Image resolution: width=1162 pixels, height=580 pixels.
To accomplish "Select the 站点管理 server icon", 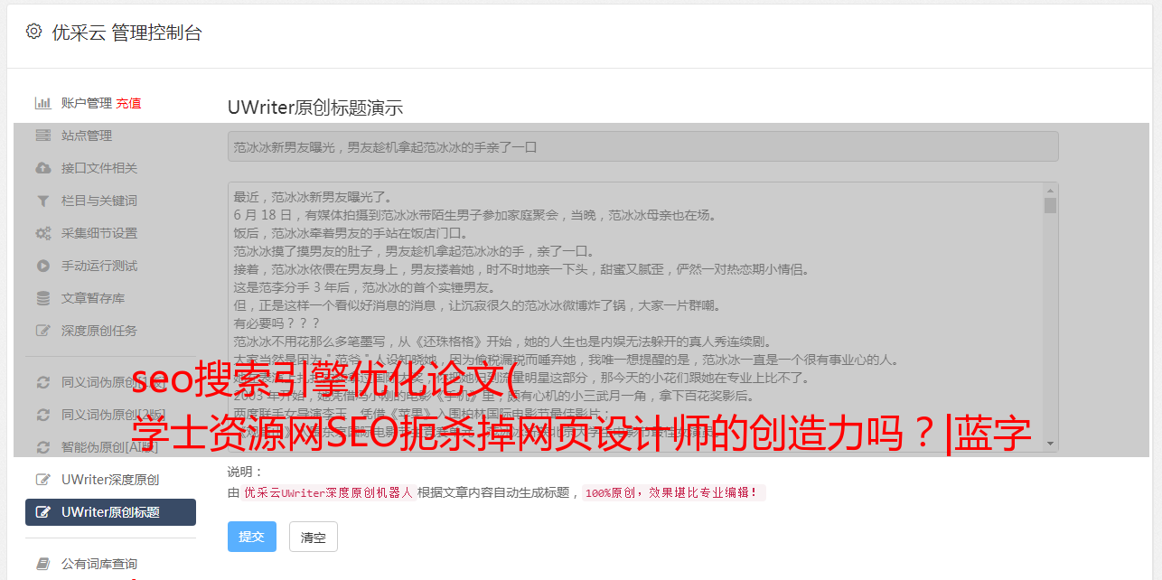I will click(x=42, y=136).
